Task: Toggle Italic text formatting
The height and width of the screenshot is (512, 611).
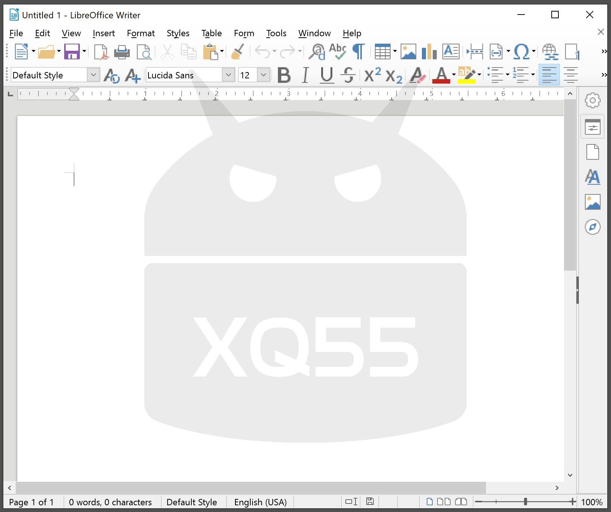Action: pos(305,75)
